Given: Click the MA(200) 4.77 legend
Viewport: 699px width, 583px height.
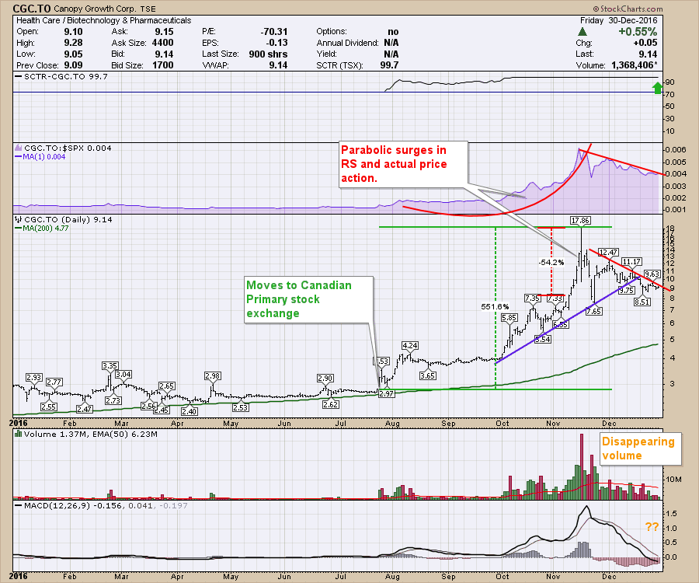Looking at the screenshot, I should pyautogui.click(x=42, y=228).
